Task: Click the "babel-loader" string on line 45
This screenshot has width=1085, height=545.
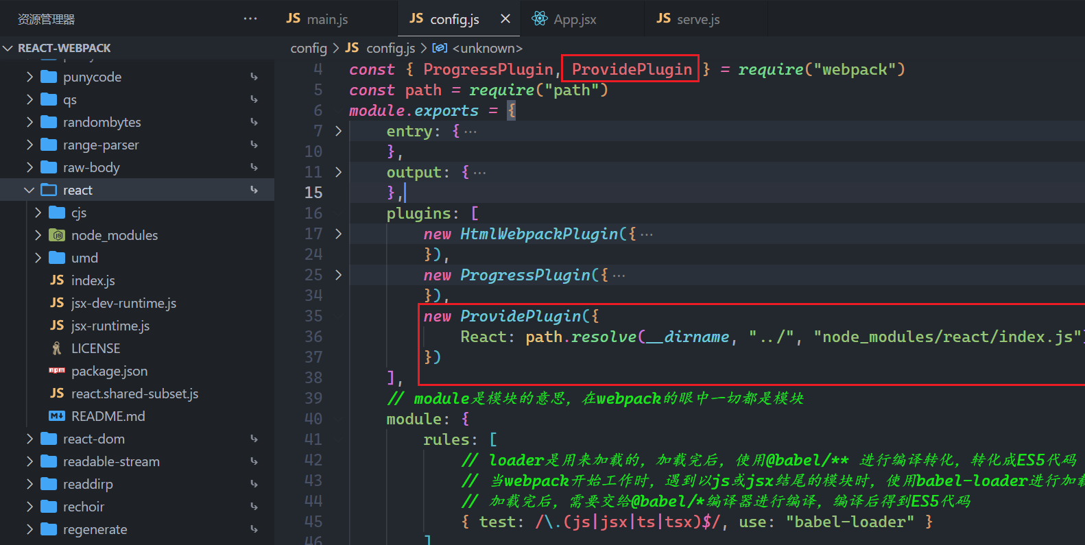Action: [x=850, y=522]
